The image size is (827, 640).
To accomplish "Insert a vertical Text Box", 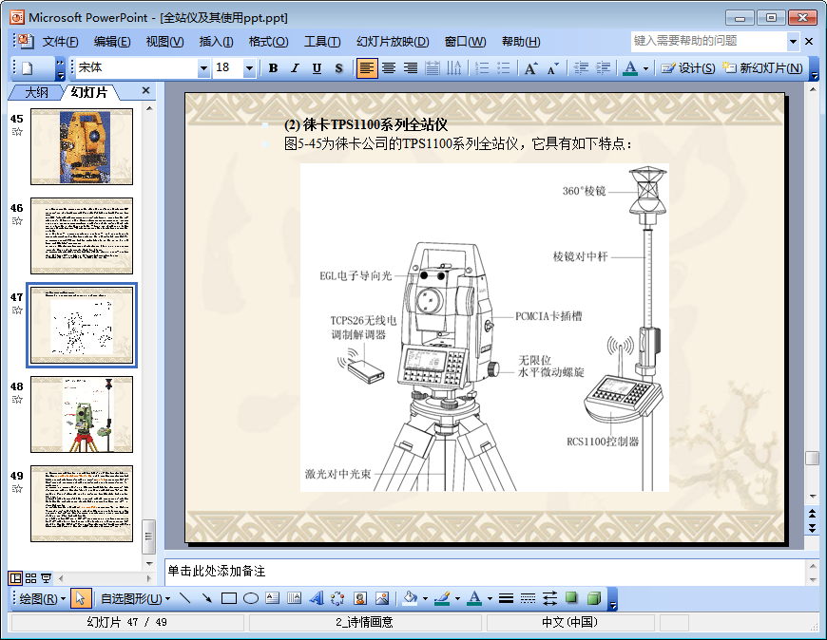I will click(x=295, y=598).
